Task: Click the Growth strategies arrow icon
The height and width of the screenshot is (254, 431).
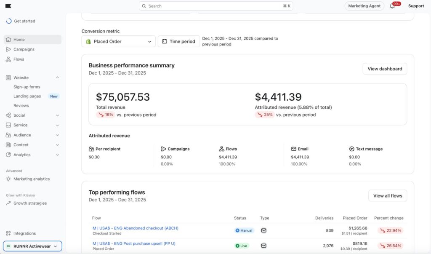Action: click(8, 203)
